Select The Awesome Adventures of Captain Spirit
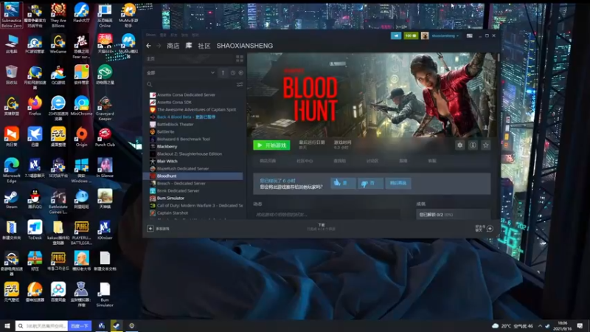This screenshot has height=332, width=590. point(196,109)
